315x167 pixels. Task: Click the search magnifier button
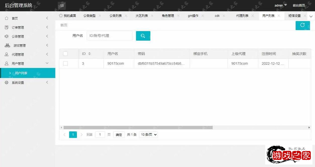(143, 36)
